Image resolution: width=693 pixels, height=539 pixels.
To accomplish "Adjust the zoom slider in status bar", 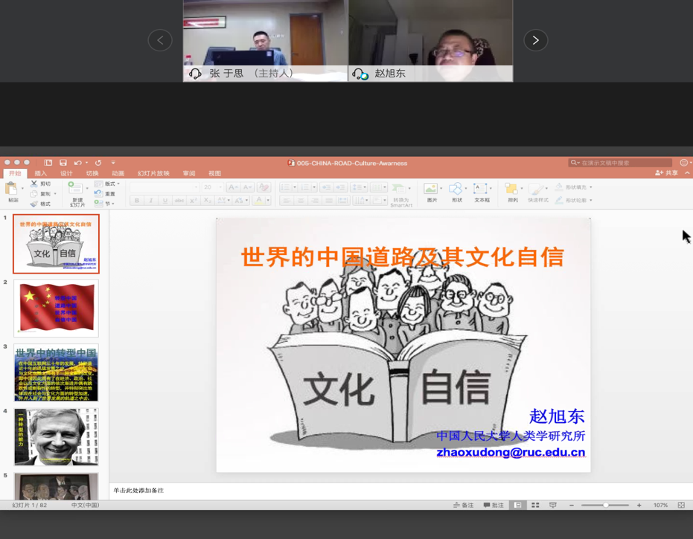I will [606, 506].
